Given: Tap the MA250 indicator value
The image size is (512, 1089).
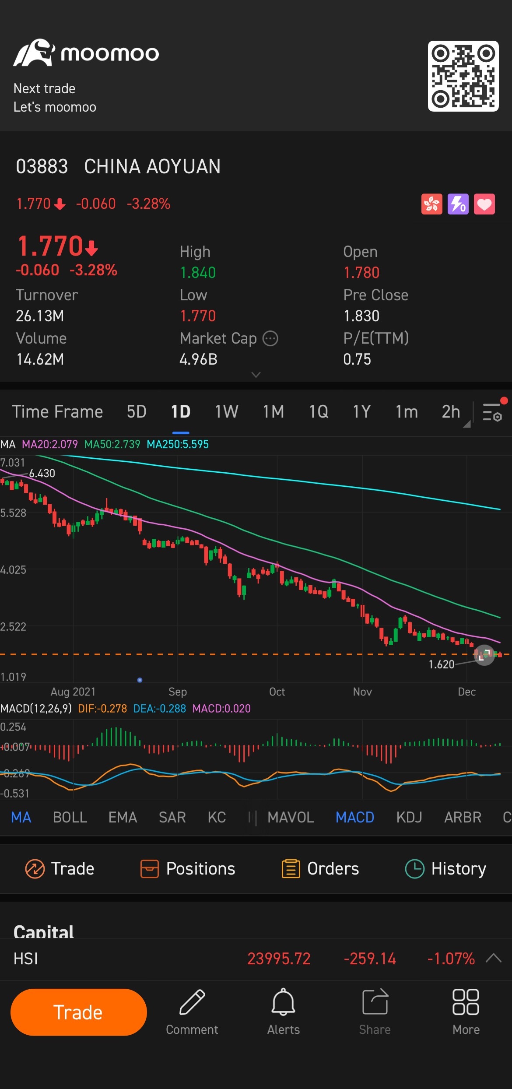Looking at the screenshot, I should 178,444.
